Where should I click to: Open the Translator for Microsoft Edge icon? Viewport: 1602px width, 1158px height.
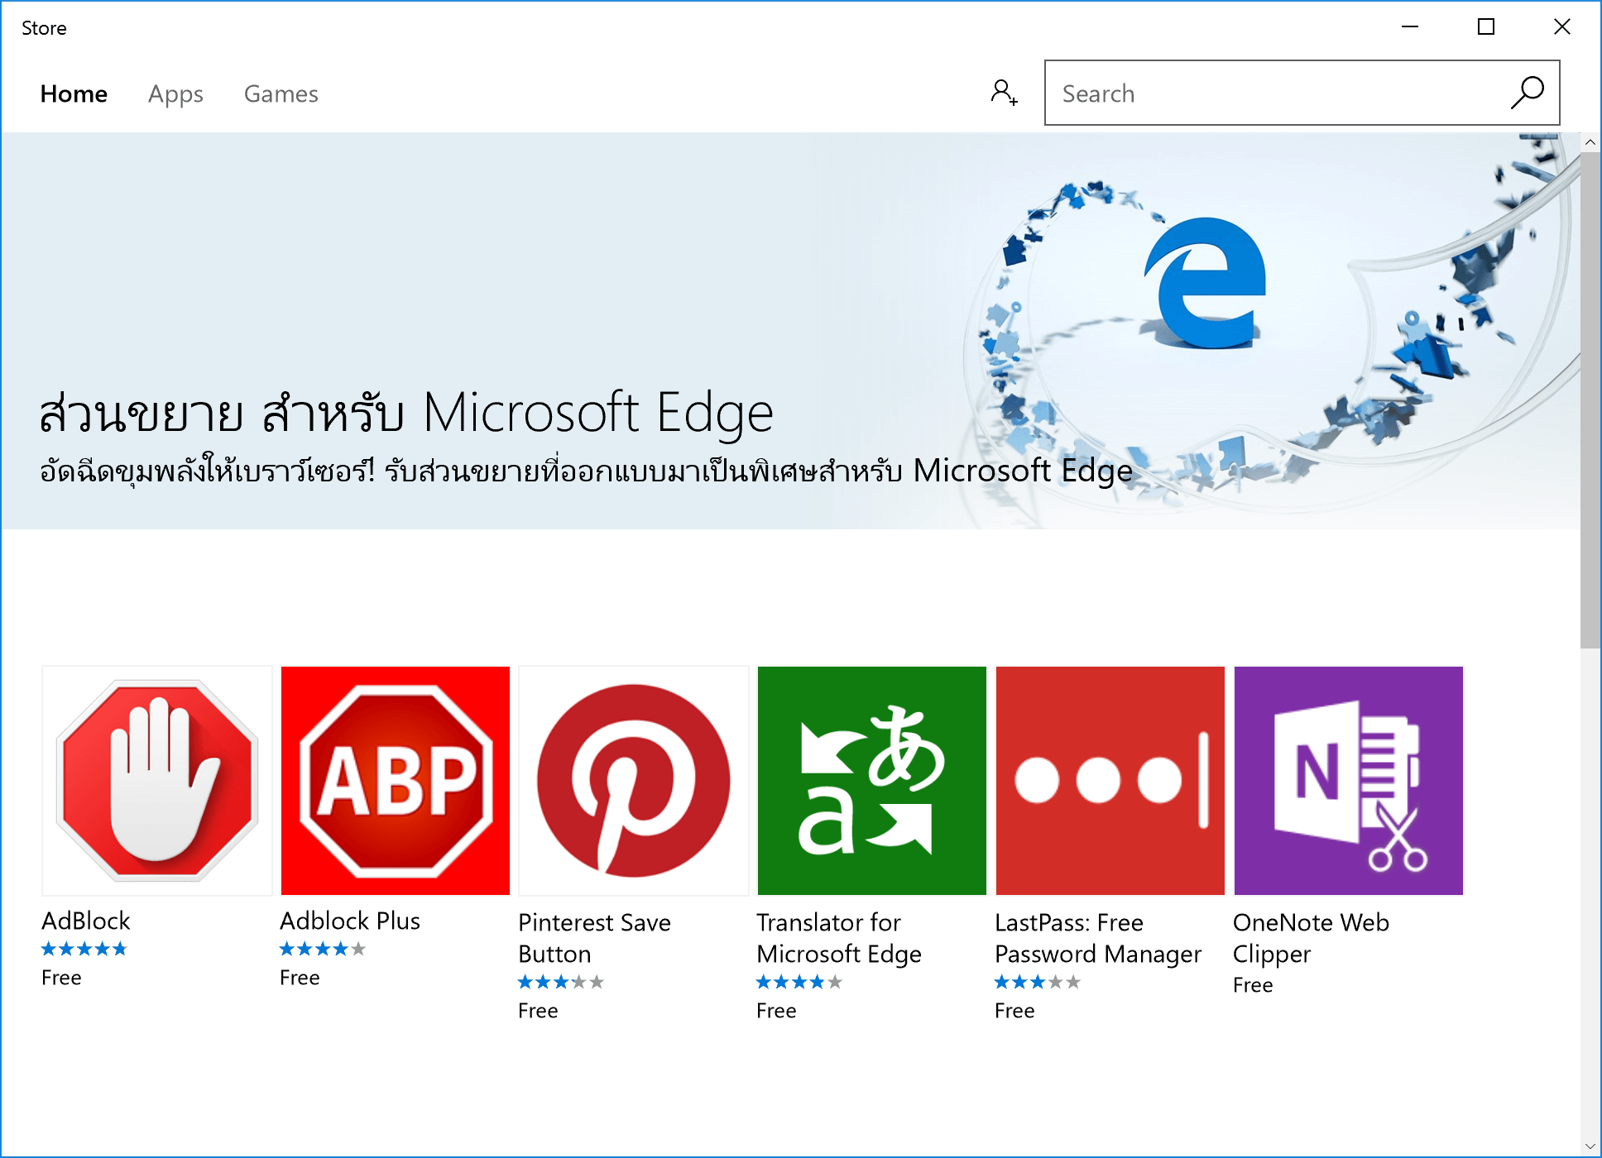[872, 780]
